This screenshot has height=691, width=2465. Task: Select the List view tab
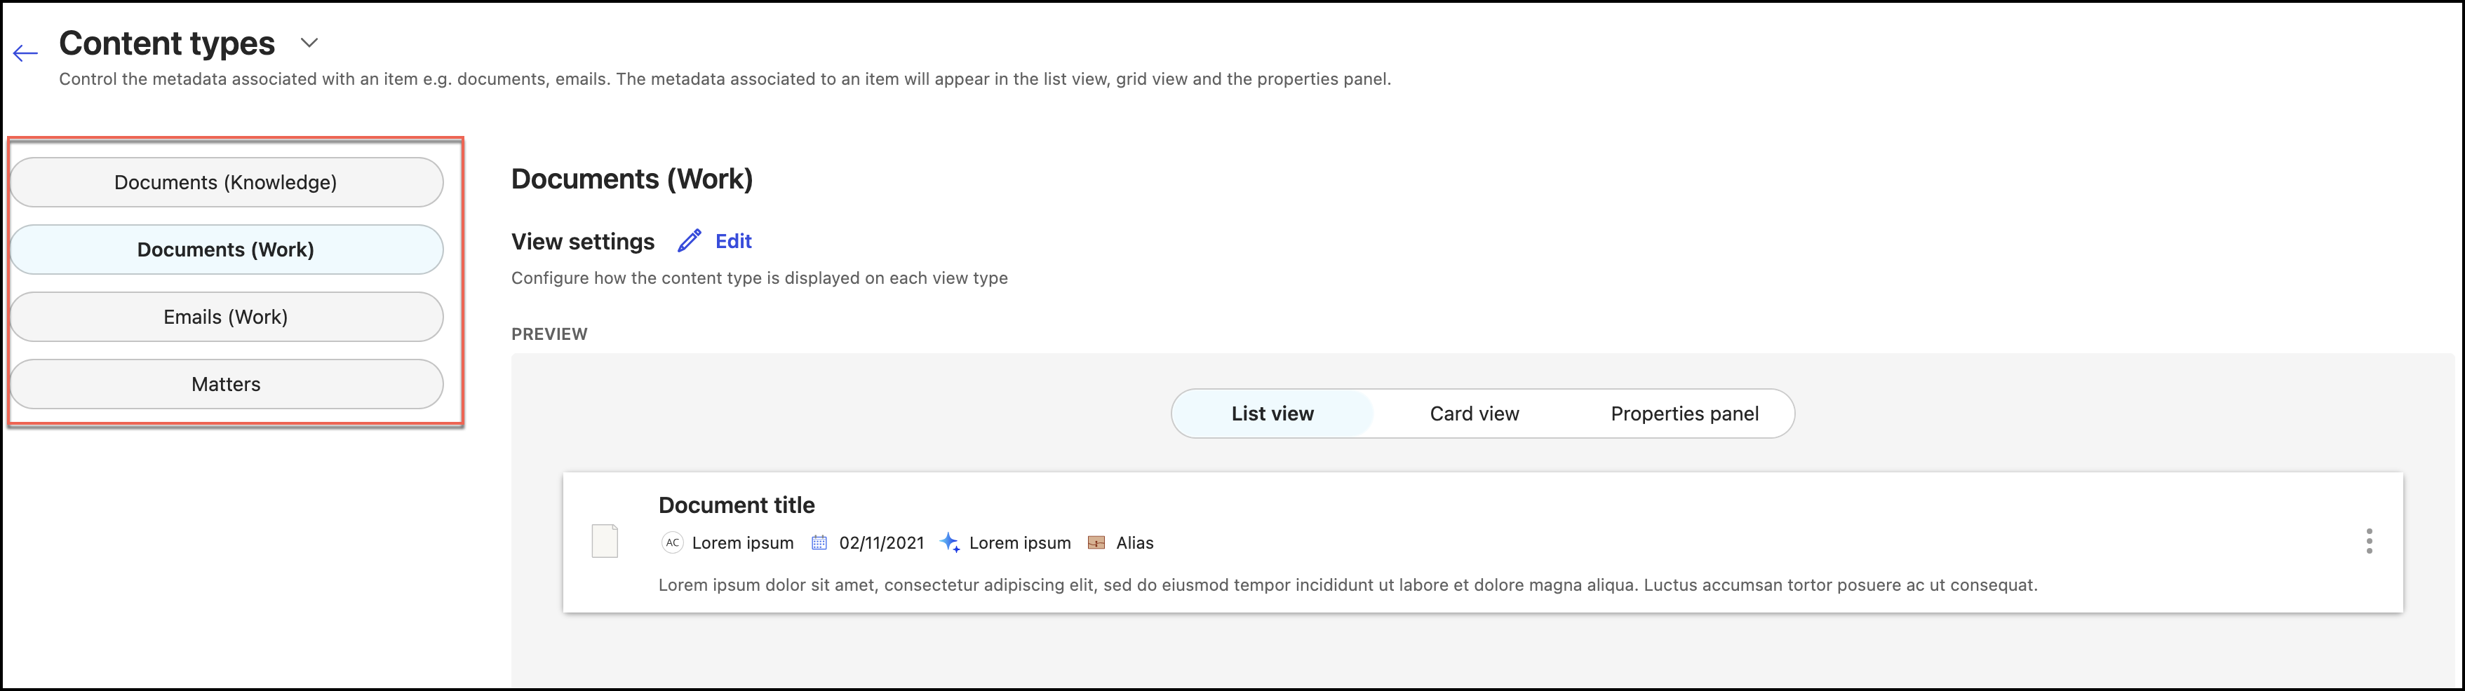click(1272, 413)
